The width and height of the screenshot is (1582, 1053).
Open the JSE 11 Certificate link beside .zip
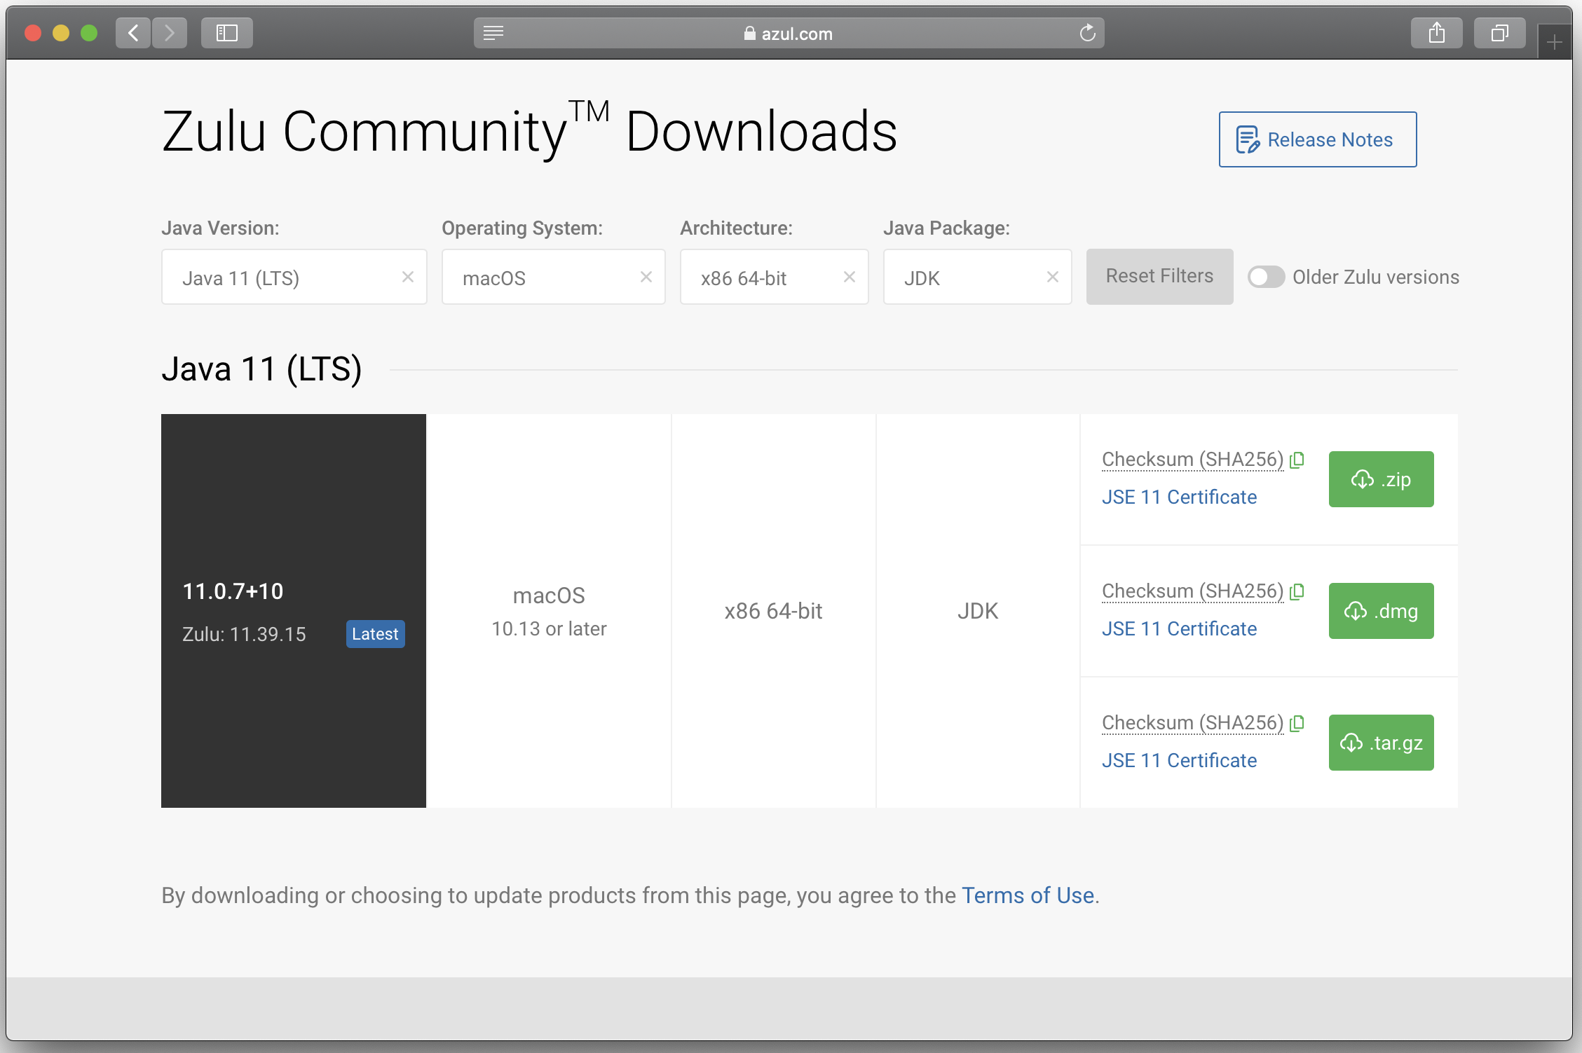coord(1179,497)
